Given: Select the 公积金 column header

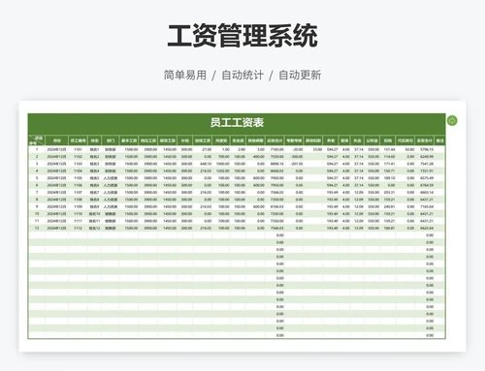Looking at the screenshot, I should [x=372, y=140].
